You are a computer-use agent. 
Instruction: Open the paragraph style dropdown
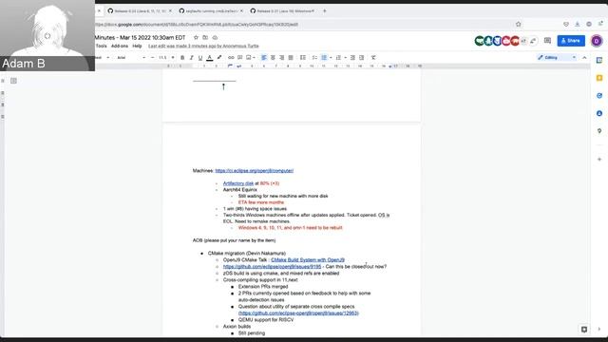pos(103,57)
